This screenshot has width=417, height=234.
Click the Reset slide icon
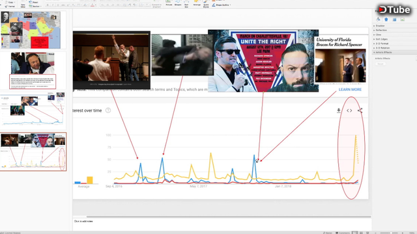point(34,2)
